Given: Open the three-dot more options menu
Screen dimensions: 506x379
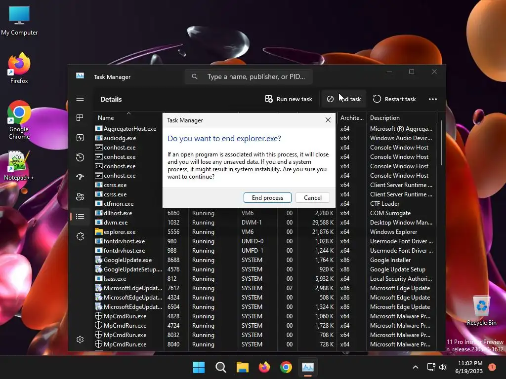Looking at the screenshot, I should [x=433, y=99].
